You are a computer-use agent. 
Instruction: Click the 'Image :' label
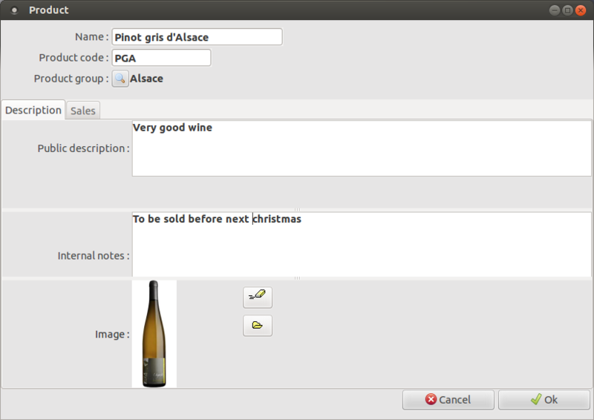tap(112, 335)
